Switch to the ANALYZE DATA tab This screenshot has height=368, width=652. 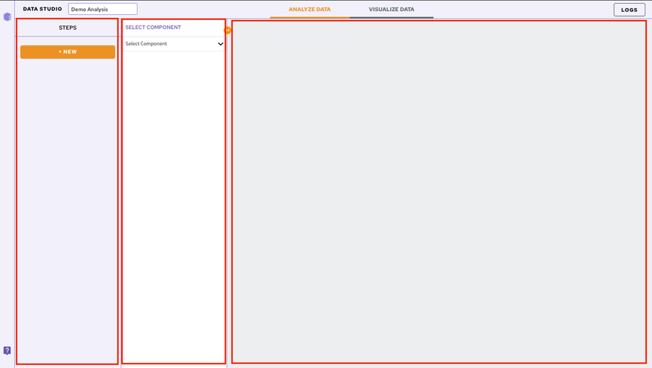310,9
